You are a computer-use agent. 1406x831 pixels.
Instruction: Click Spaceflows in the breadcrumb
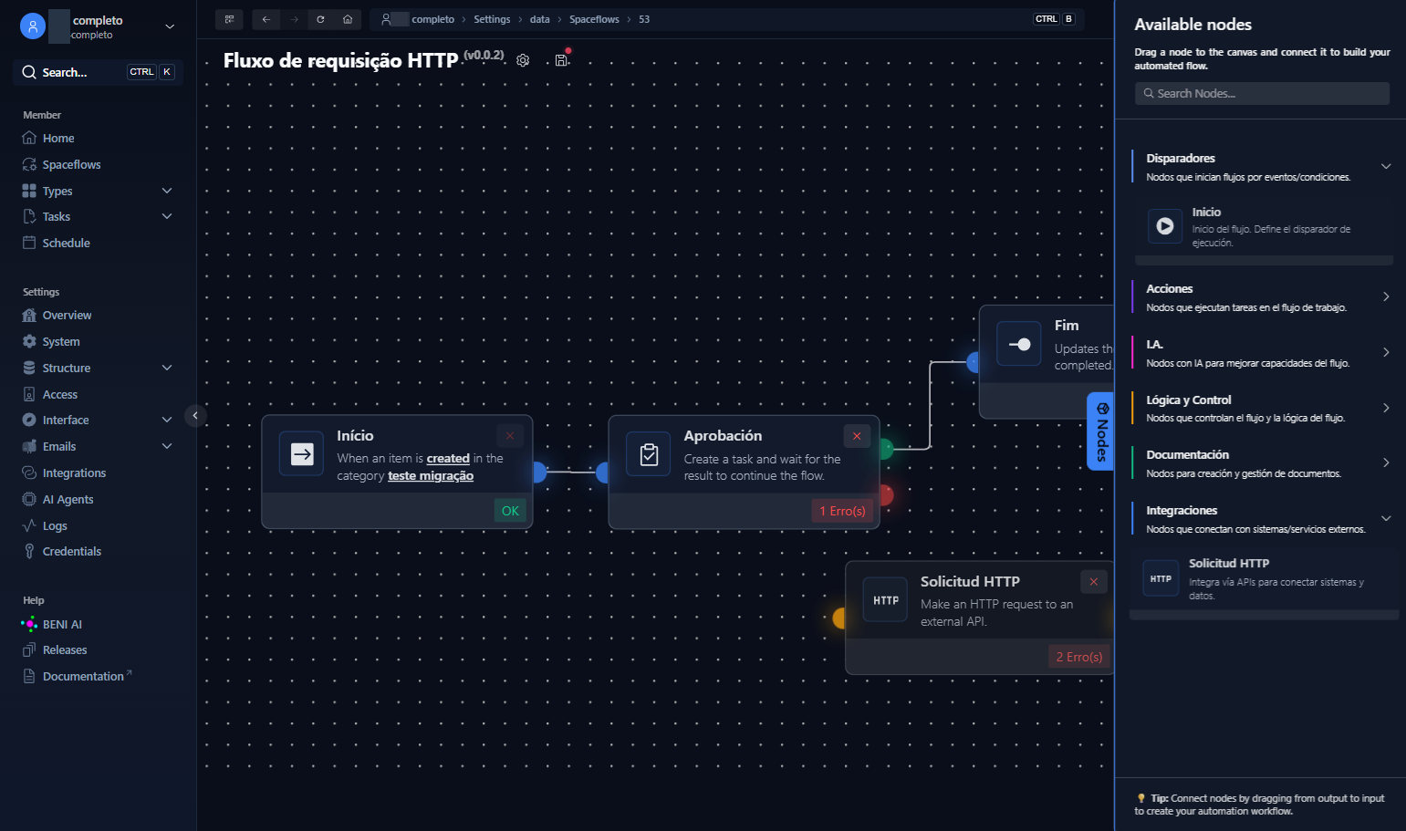pos(594,19)
